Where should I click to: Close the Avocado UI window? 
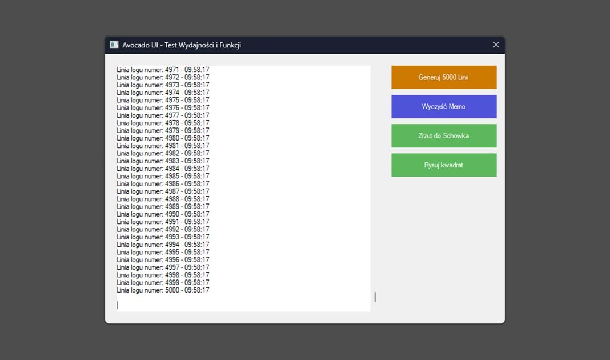(x=496, y=45)
